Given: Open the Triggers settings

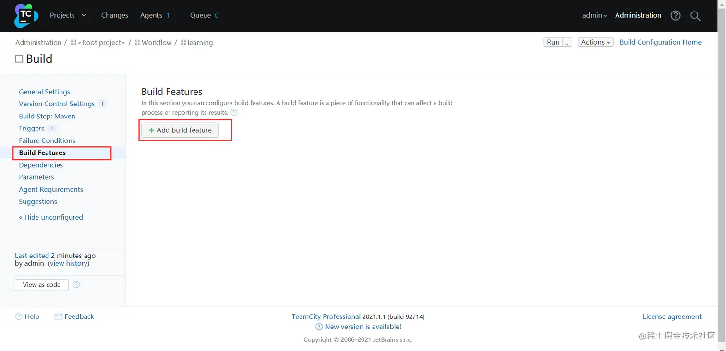Looking at the screenshot, I should [32, 128].
